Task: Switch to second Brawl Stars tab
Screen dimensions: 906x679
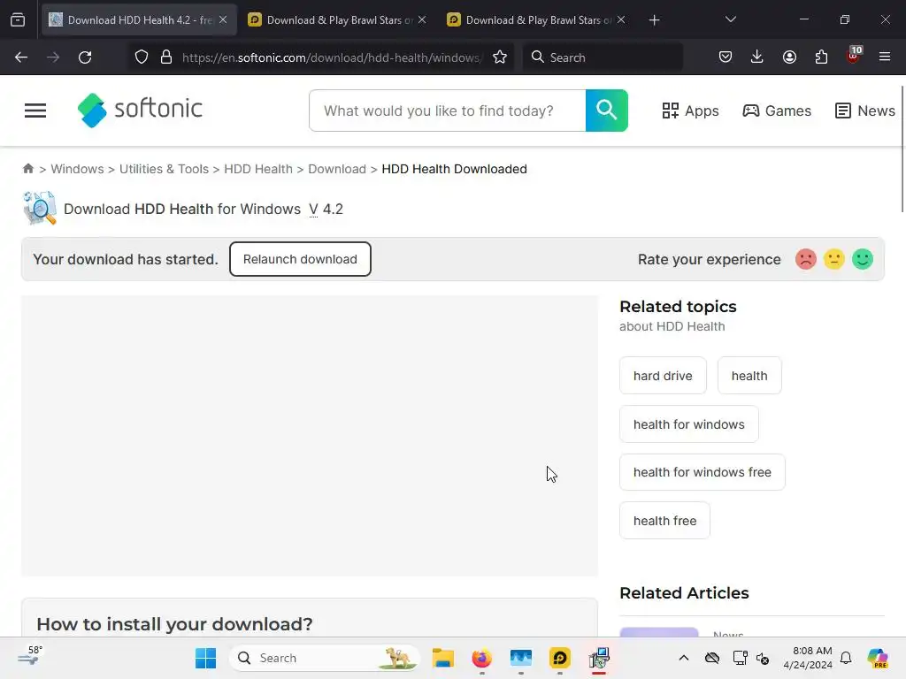Action: point(339,20)
